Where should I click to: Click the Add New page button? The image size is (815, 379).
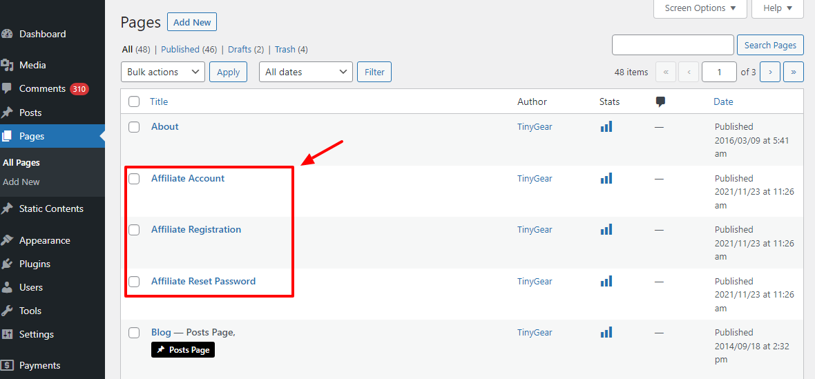click(192, 22)
